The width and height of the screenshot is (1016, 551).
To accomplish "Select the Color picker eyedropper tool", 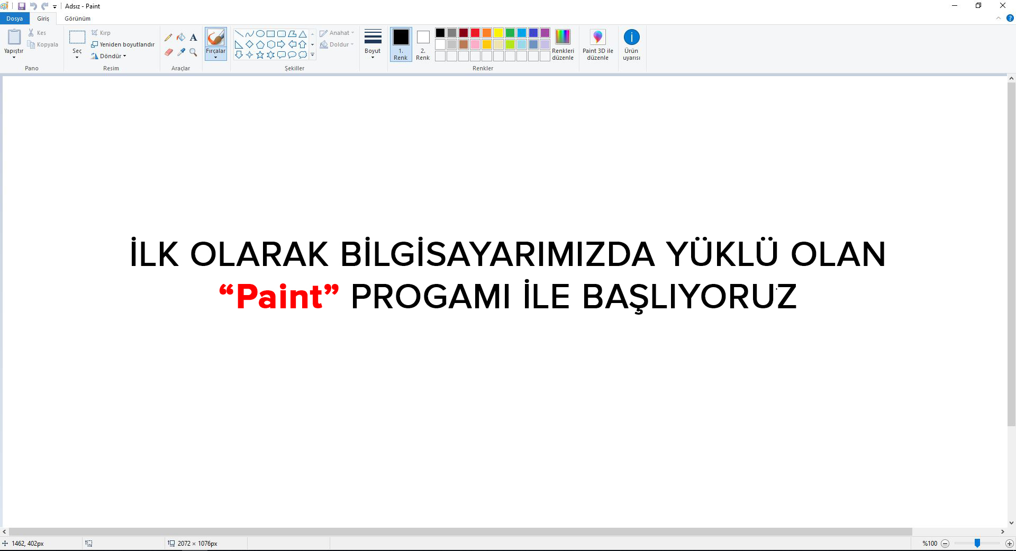I will coord(181,52).
